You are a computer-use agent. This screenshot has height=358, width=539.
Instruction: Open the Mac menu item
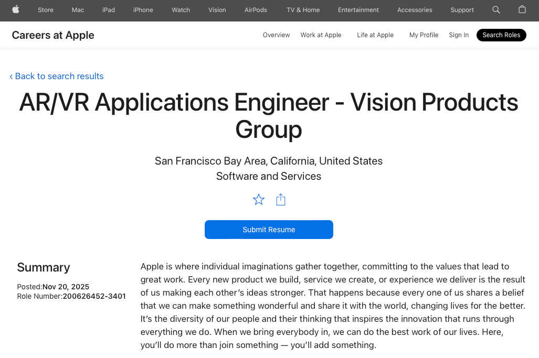pos(78,10)
